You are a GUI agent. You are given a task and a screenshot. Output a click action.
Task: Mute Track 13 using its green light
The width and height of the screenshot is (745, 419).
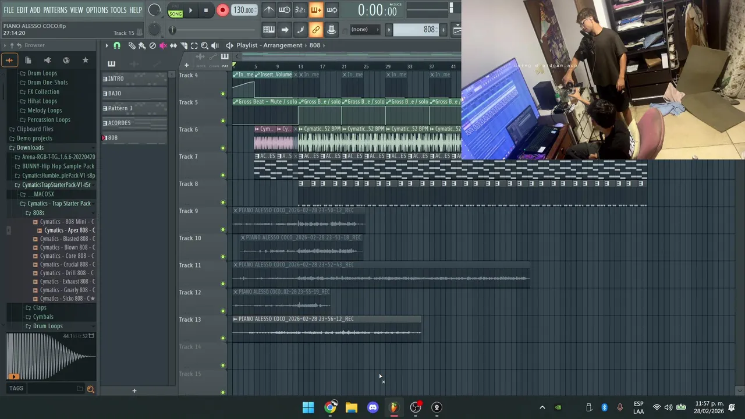coord(223,338)
